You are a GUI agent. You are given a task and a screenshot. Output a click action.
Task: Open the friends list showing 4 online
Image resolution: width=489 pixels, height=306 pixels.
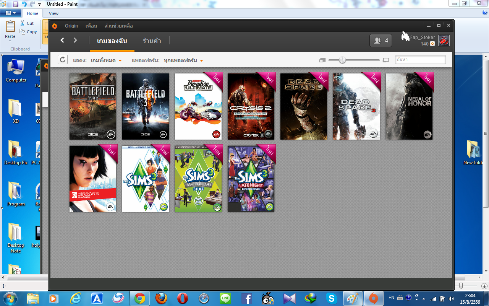tap(381, 41)
